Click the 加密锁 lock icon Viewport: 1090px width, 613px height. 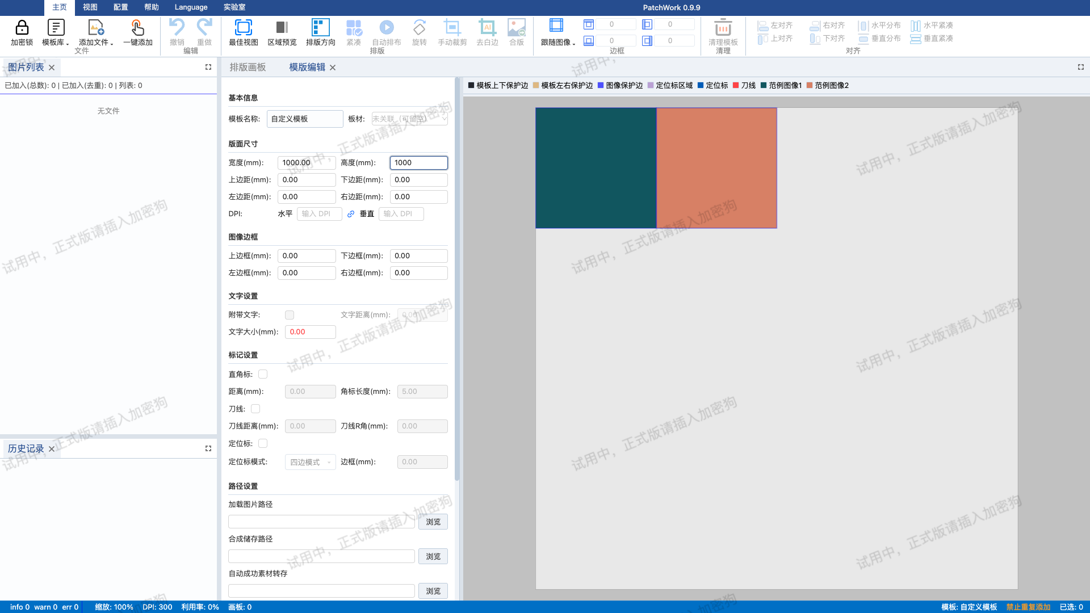(22, 27)
